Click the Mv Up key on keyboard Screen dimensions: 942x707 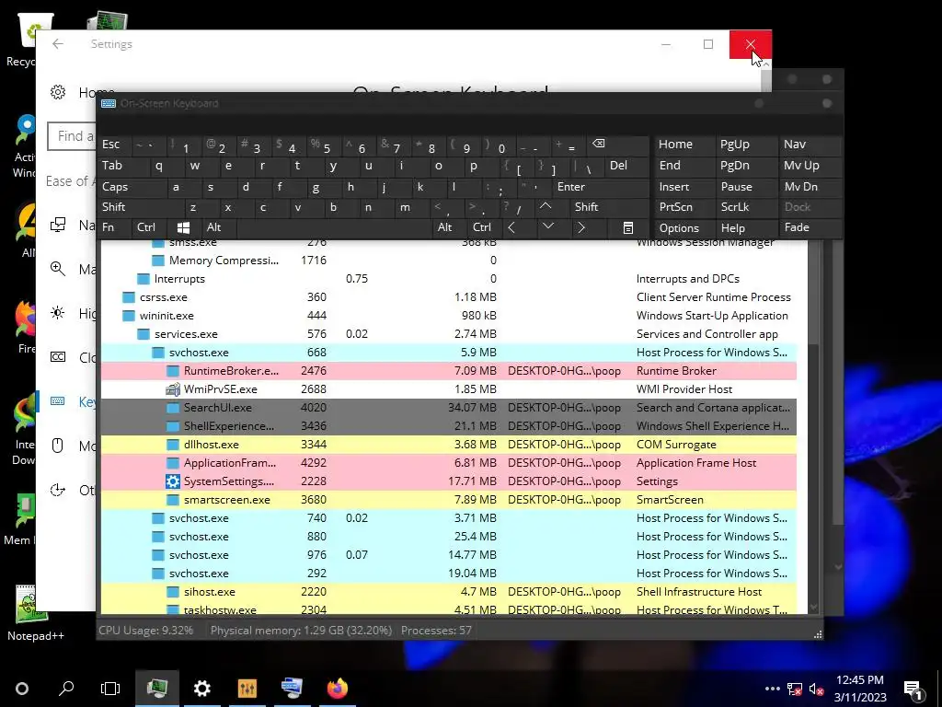810,166
